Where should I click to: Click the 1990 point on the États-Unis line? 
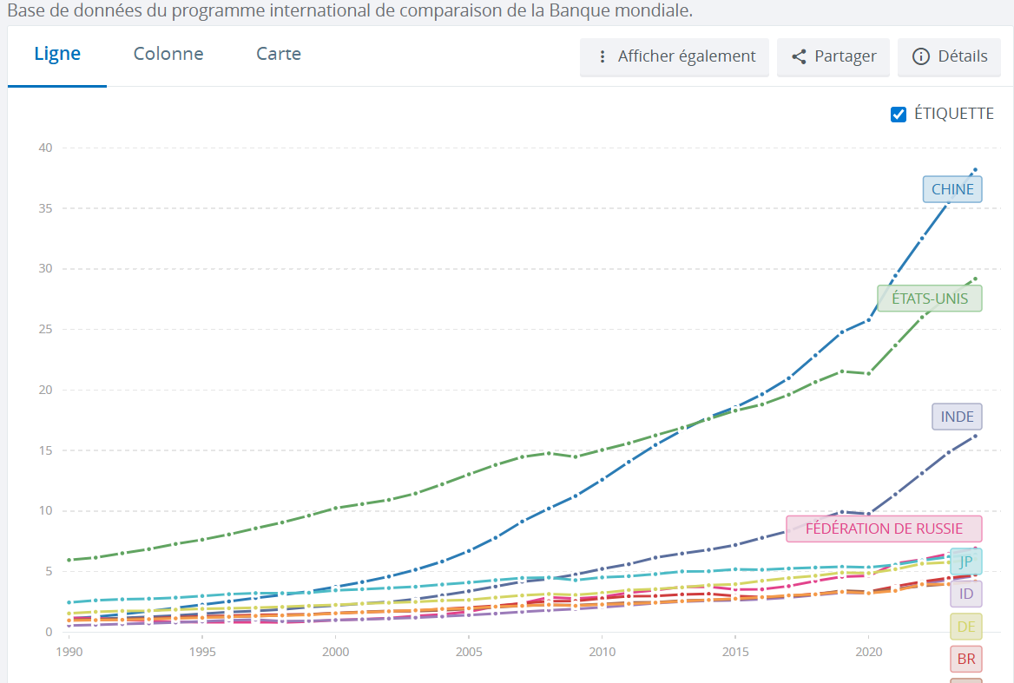[x=69, y=560]
